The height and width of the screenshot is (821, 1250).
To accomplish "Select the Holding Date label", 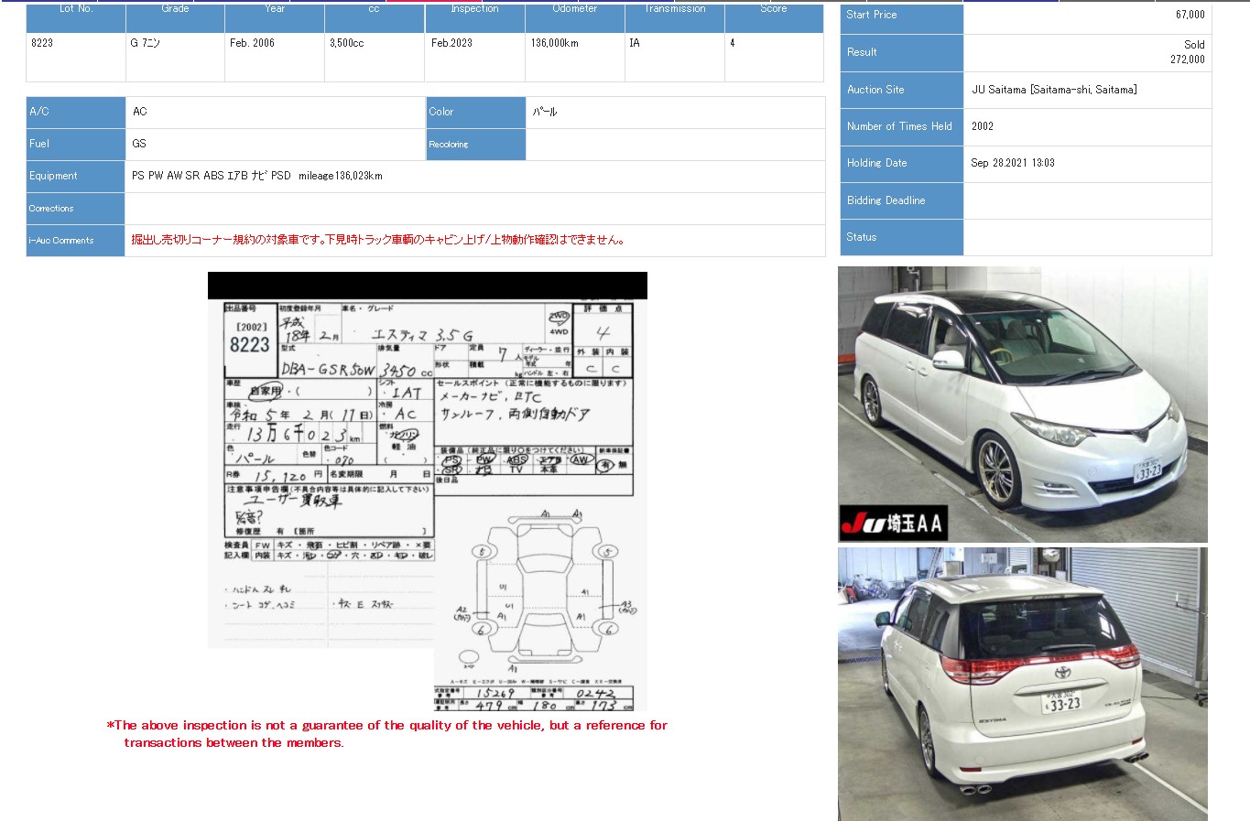I will pyautogui.click(x=876, y=163).
